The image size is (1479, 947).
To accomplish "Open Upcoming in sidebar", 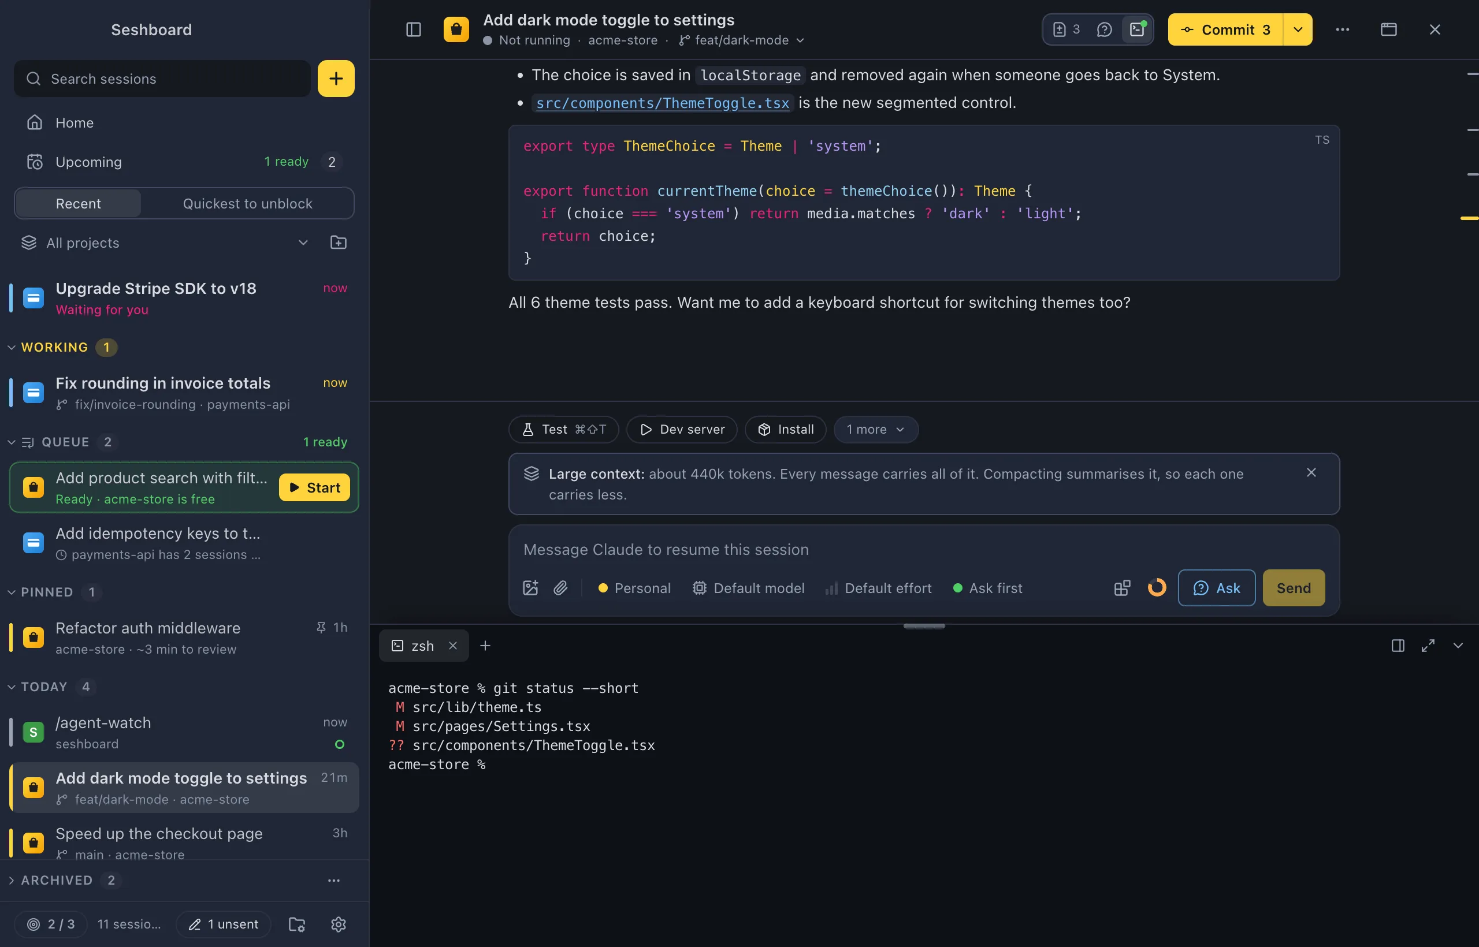I will coord(184,162).
